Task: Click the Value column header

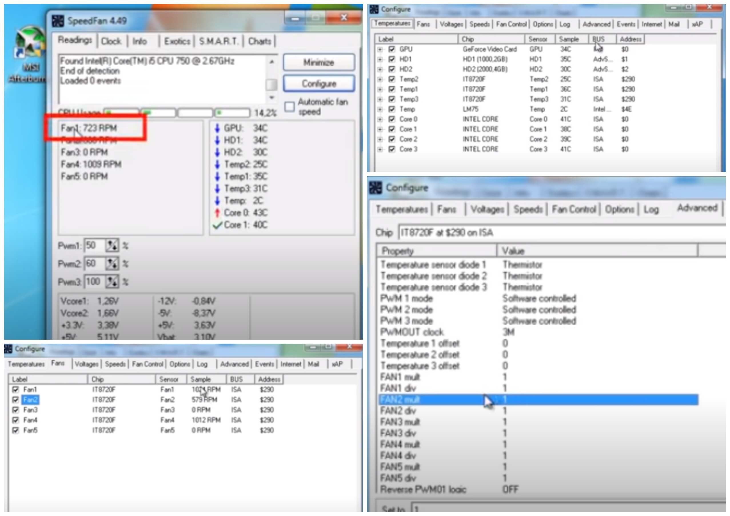Action: [597, 251]
